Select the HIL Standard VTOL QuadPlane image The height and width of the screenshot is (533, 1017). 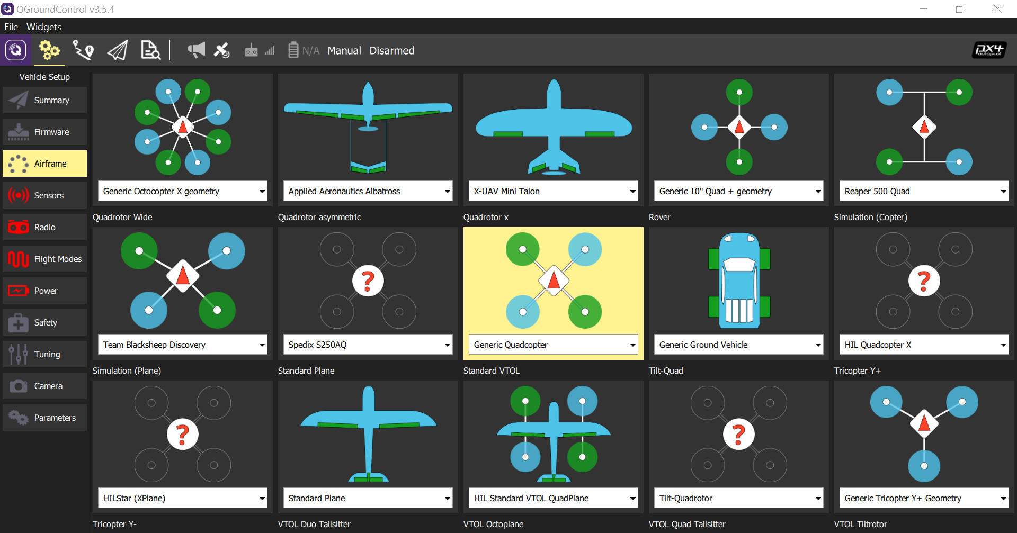pos(554,434)
